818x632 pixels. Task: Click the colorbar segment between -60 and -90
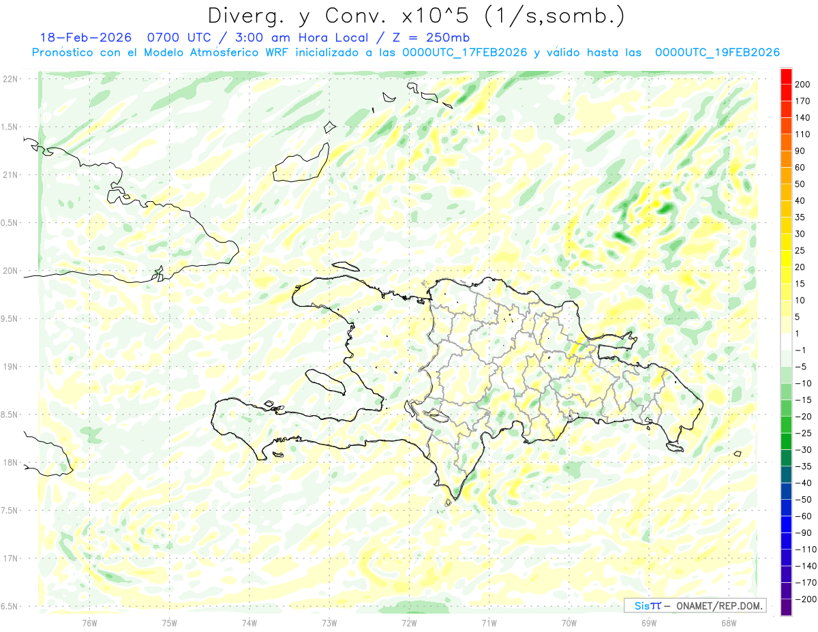786,524
